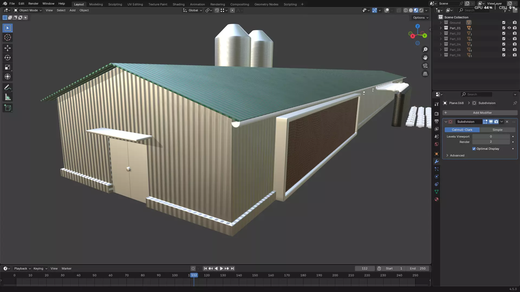
Task: Uncheck the Ground collection exclude checkbox
Action: pyautogui.click(x=504, y=23)
